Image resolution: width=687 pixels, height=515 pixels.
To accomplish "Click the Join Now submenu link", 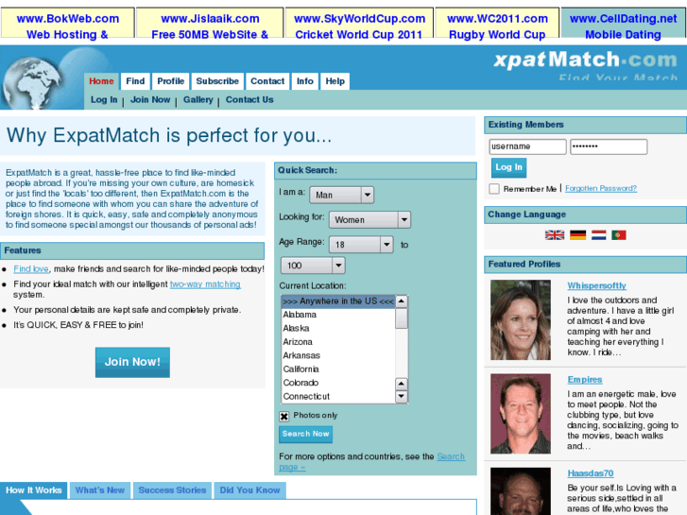I will pyautogui.click(x=150, y=100).
